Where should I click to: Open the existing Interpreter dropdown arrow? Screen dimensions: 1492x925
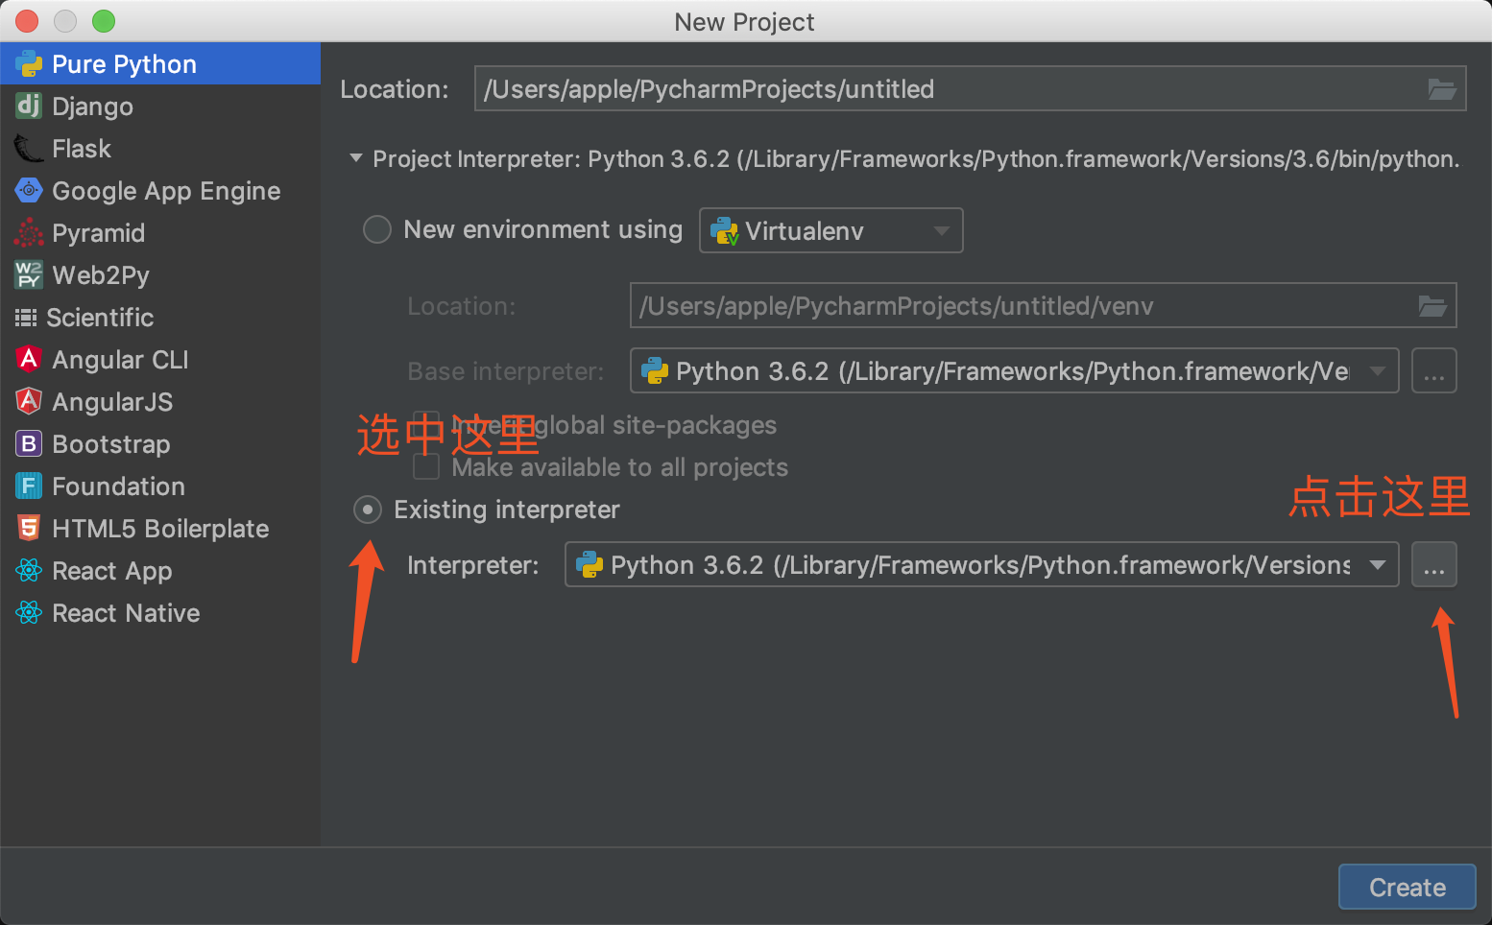pos(1378,565)
